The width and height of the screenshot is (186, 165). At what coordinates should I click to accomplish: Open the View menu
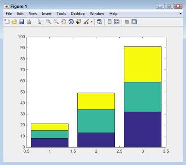(33, 14)
